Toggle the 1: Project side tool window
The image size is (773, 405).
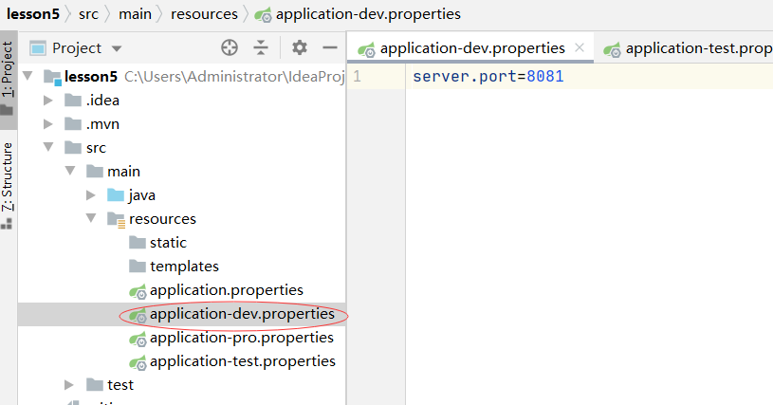coord(8,79)
